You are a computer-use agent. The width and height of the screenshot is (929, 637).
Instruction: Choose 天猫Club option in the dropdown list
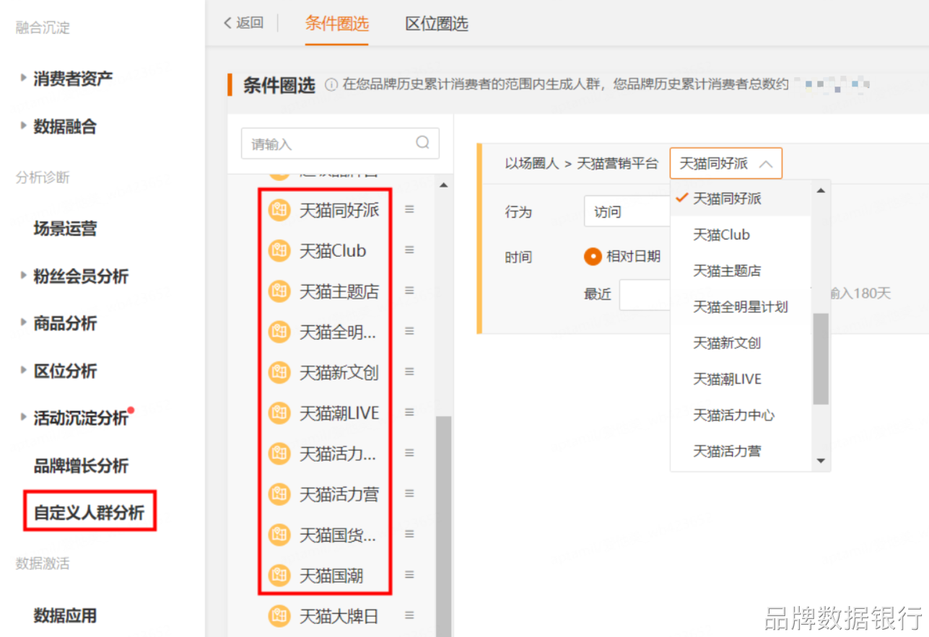pos(741,234)
